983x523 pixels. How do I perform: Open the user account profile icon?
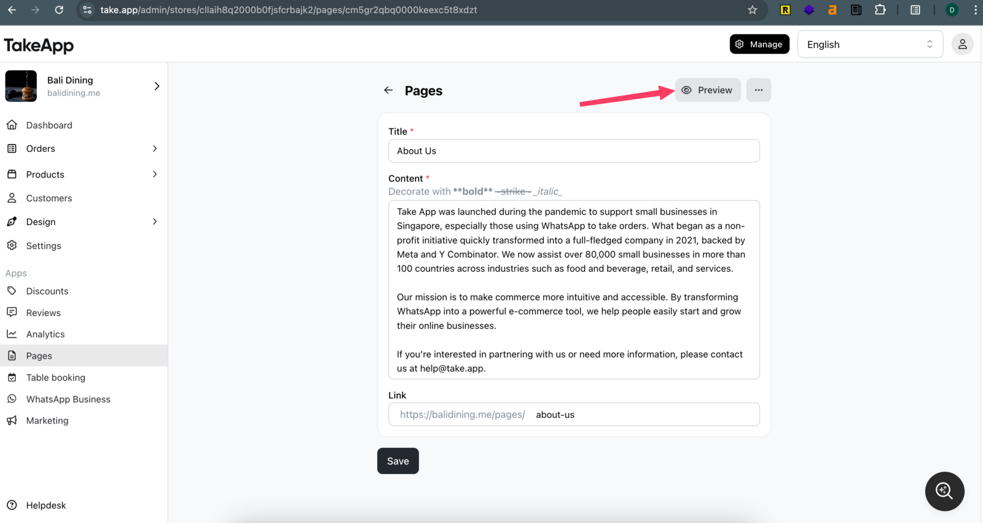coord(962,44)
